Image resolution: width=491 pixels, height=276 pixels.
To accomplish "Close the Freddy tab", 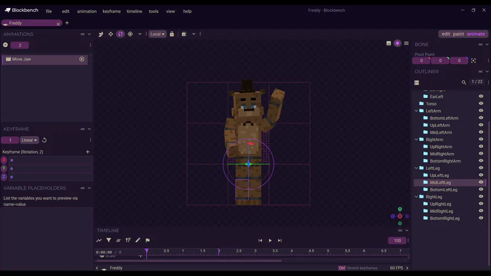I will tap(58, 24).
